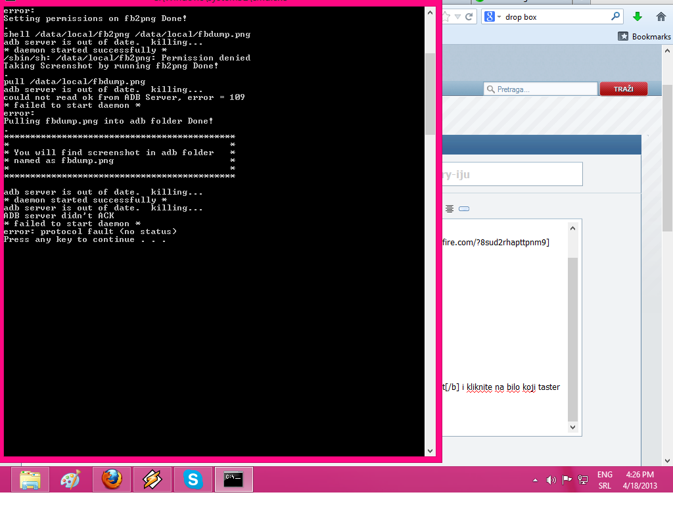Click the line 'ADB server didn't ACK'
This screenshot has width=673, height=505.
point(58,216)
